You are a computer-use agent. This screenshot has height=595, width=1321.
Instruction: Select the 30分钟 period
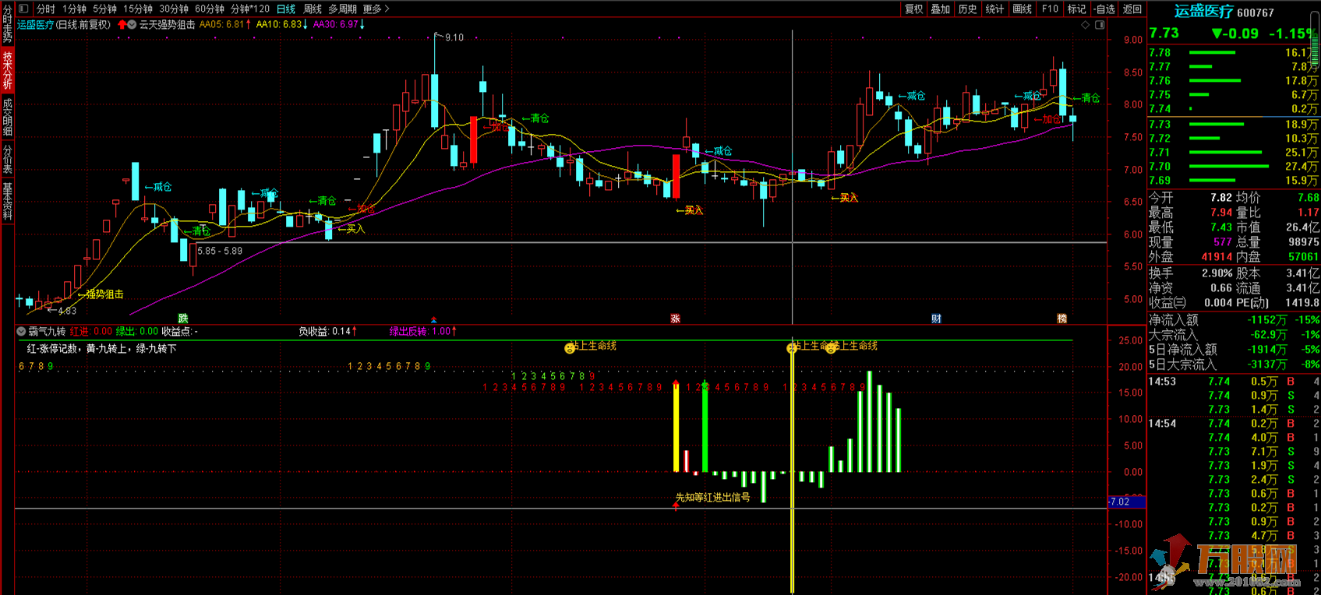point(174,9)
